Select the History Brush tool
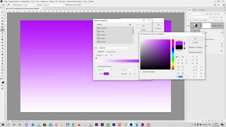Screen dimensions: 226x127 click(2, 42)
